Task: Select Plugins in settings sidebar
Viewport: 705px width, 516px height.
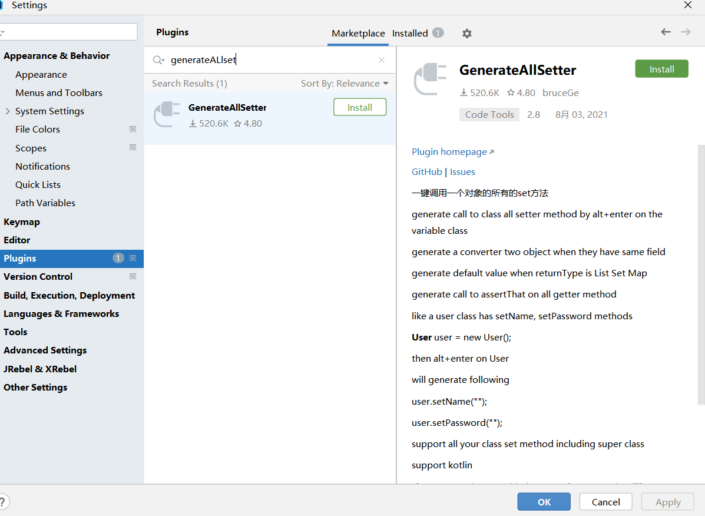Action: point(72,259)
